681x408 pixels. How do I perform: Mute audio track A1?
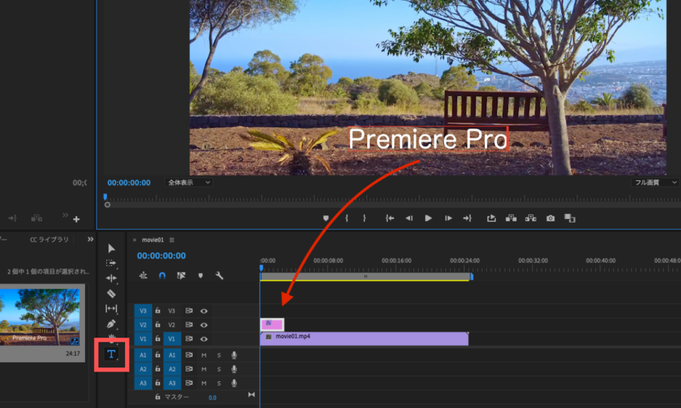(204, 355)
